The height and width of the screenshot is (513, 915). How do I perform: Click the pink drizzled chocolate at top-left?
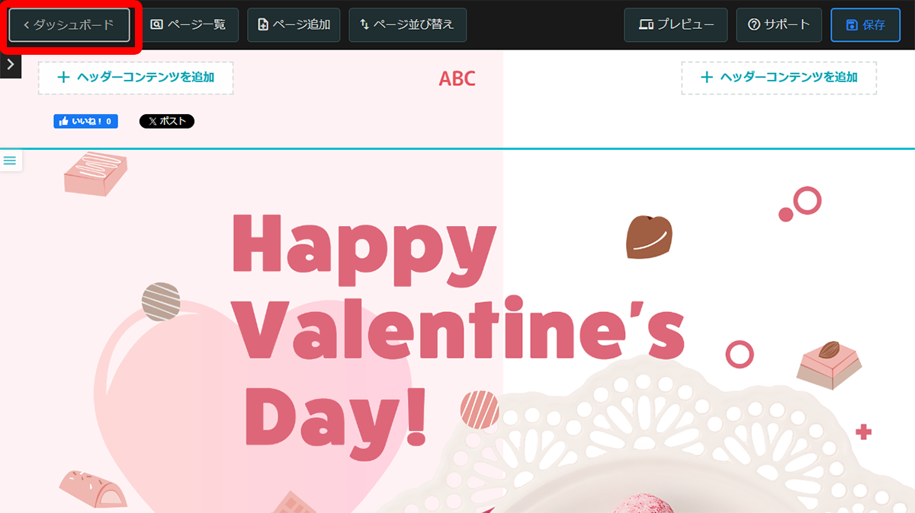pos(95,174)
